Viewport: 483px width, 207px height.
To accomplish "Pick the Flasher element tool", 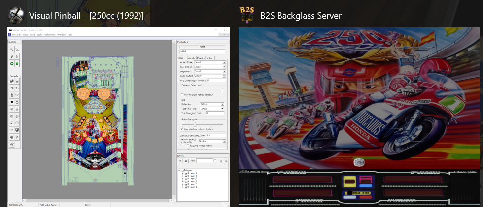I will coord(17,137).
